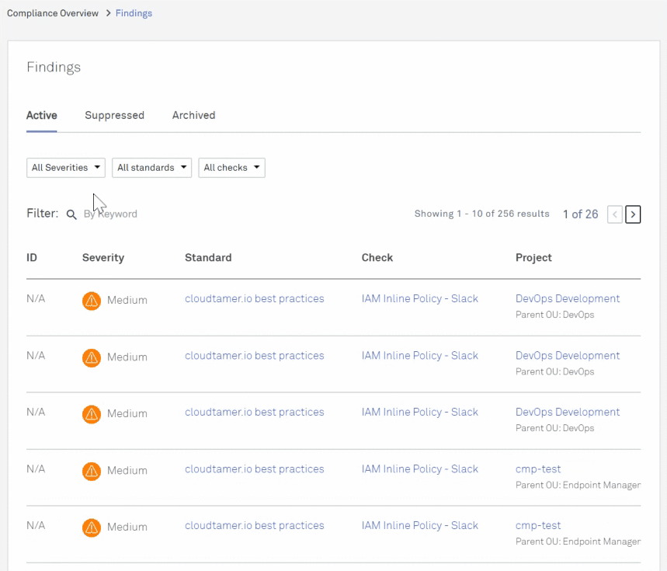The width and height of the screenshot is (667, 571).
Task: Switch to the Active tab
Action: [x=42, y=115]
